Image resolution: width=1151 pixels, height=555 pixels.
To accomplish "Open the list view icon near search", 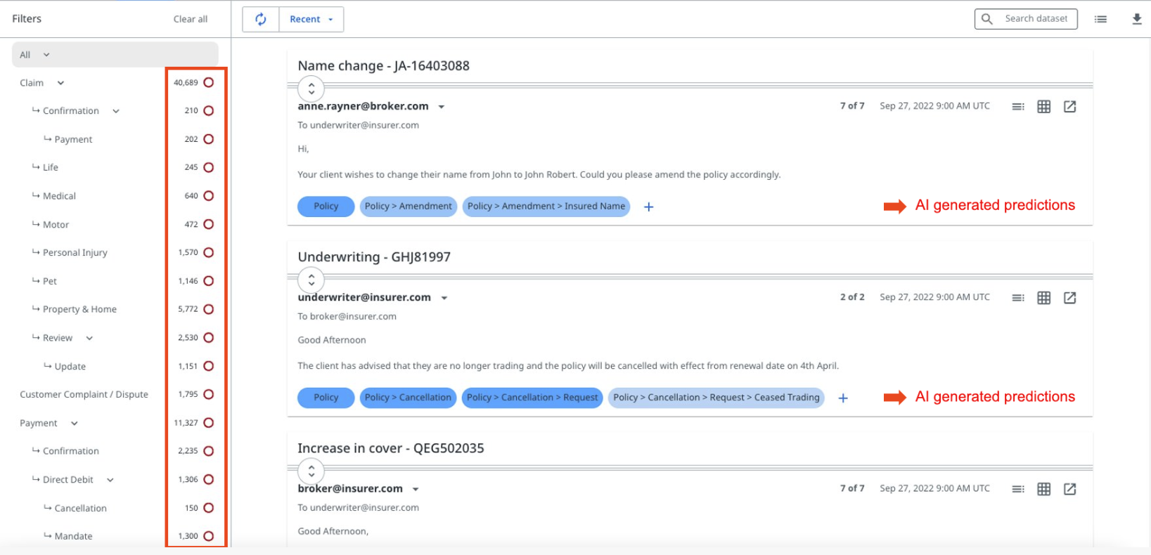I will [1100, 19].
